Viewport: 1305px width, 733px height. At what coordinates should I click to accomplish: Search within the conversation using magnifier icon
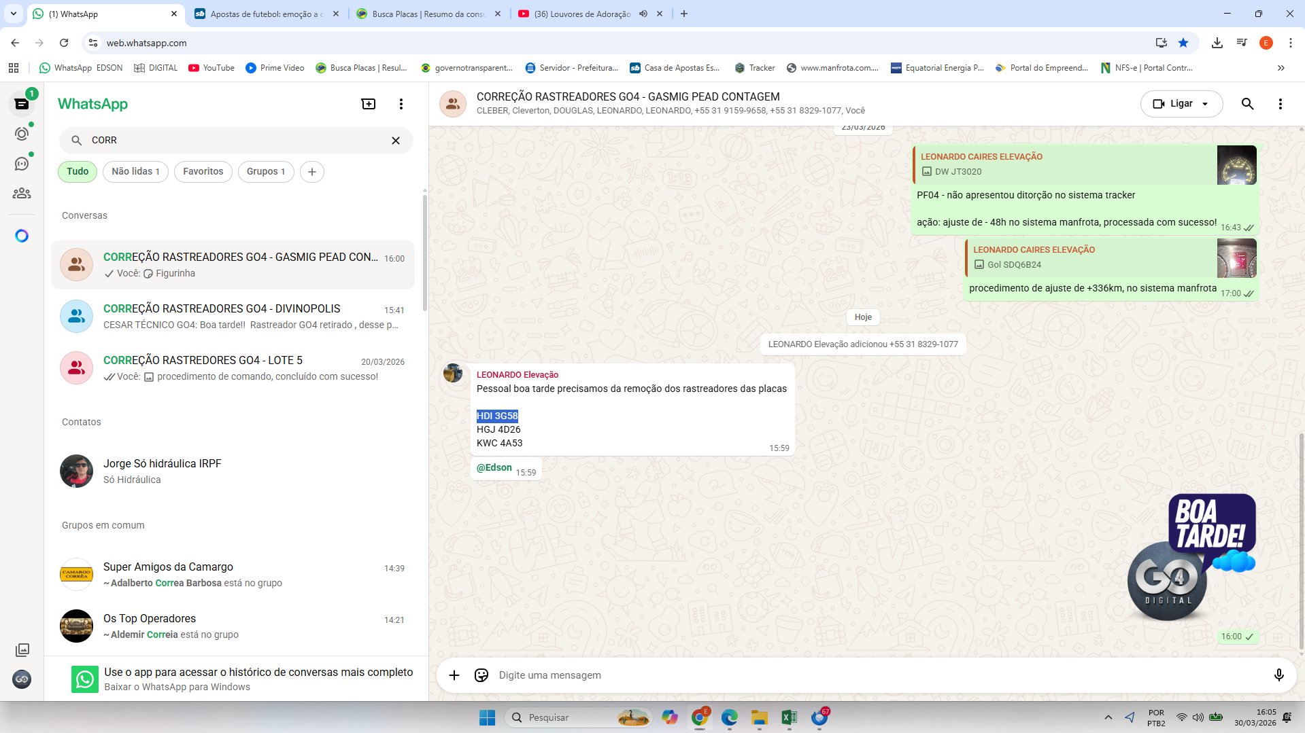click(x=1247, y=104)
